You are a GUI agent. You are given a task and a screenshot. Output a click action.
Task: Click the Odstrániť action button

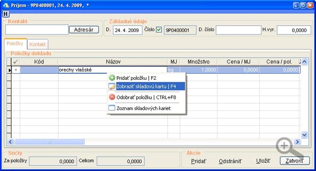click(231, 161)
